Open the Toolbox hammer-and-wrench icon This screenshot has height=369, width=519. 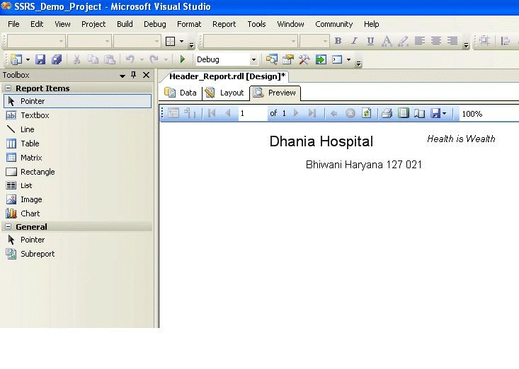[x=304, y=59]
